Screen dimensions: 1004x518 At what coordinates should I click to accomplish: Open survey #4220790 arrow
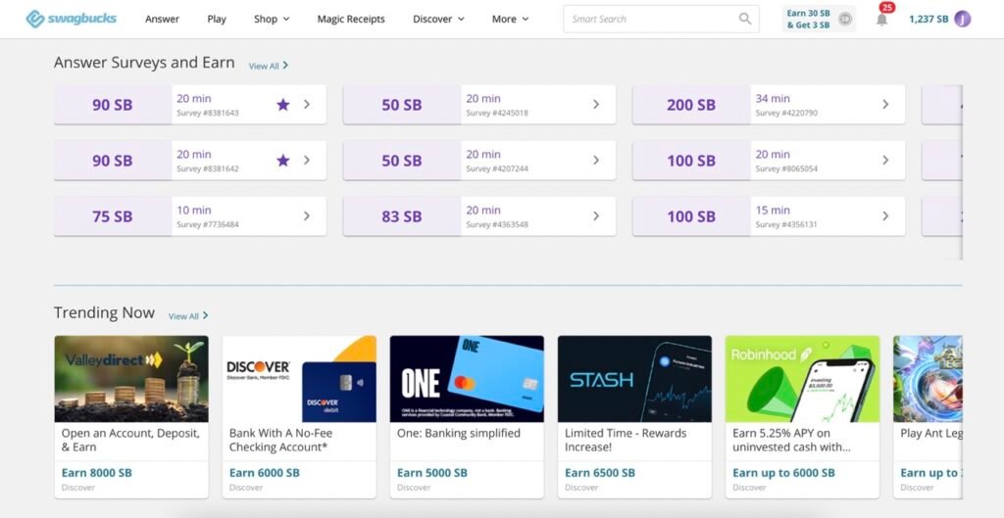click(x=885, y=104)
